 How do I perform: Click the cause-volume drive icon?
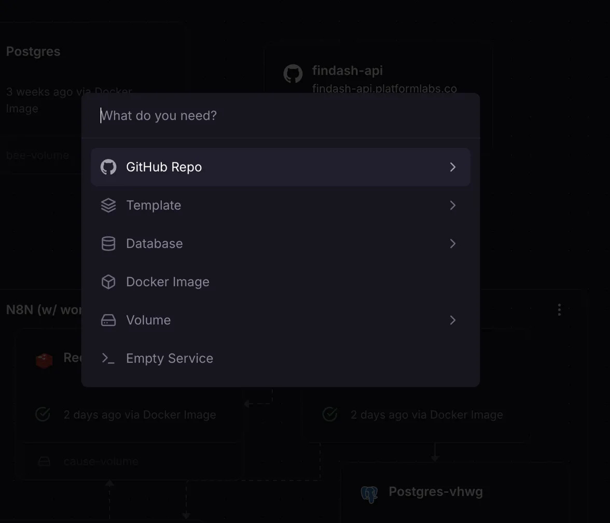[44, 462]
